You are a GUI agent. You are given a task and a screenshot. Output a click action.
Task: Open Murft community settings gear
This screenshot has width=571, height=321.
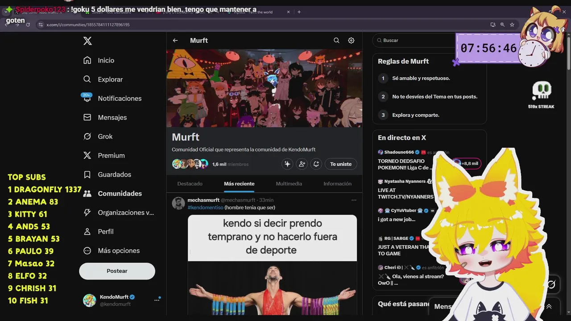351,41
